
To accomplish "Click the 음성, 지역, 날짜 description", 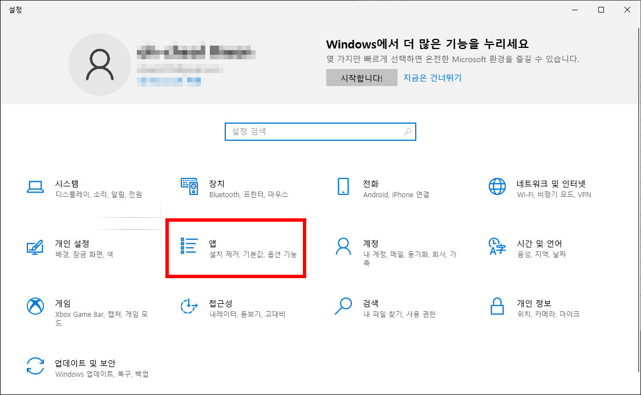I will pos(542,254).
